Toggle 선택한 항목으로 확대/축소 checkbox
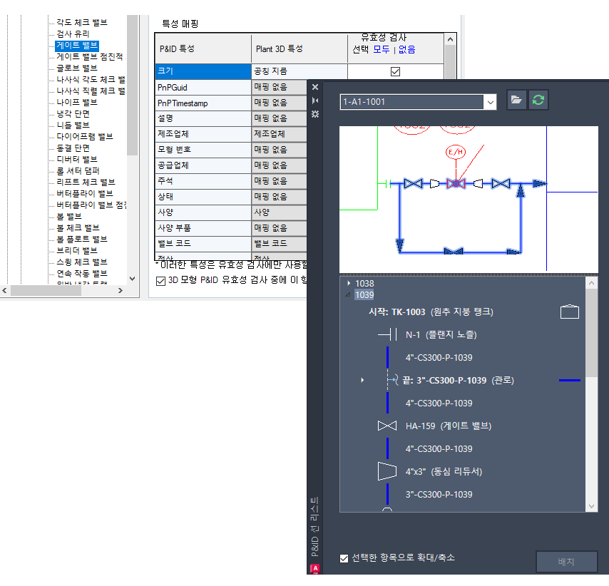609x586 pixels. pyautogui.click(x=344, y=558)
